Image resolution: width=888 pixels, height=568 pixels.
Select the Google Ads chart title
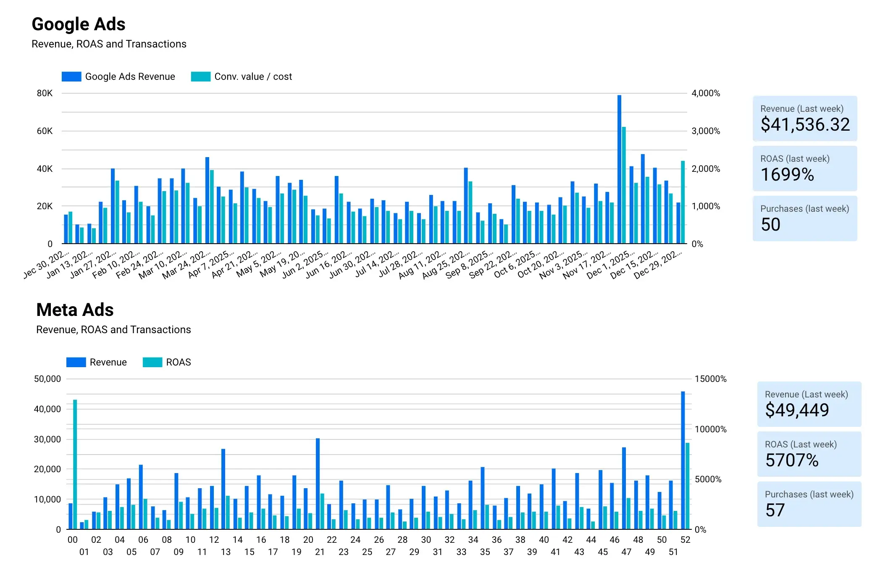tap(78, 24)
